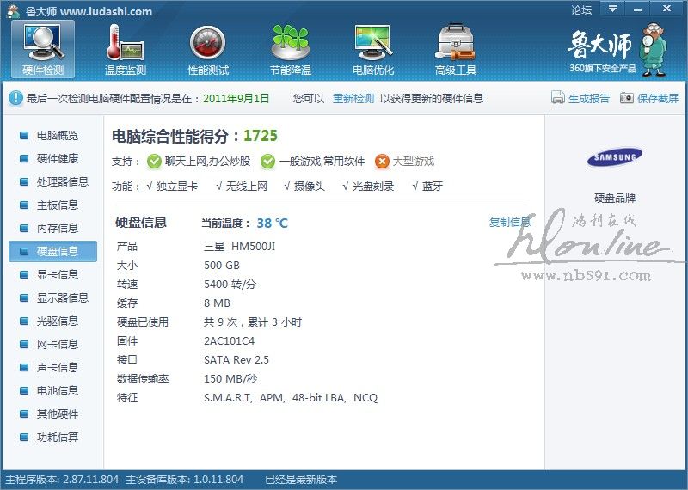This screenshot has height=490, width=688.
Task: Click the 蓝牙 feature label
Action: (x=433, y=187)
